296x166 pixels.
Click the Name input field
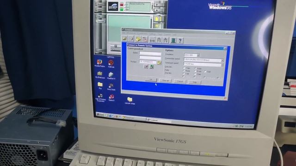(x=150, y=53)
